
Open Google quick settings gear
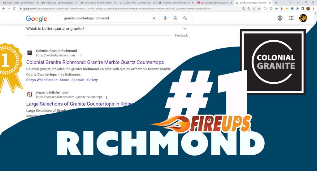coord(280,18)
